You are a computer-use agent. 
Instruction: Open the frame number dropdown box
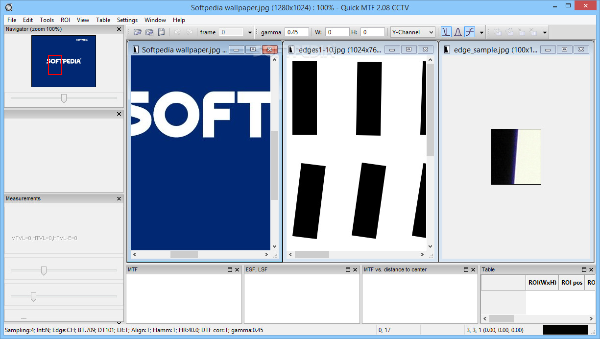coord(231,32)
